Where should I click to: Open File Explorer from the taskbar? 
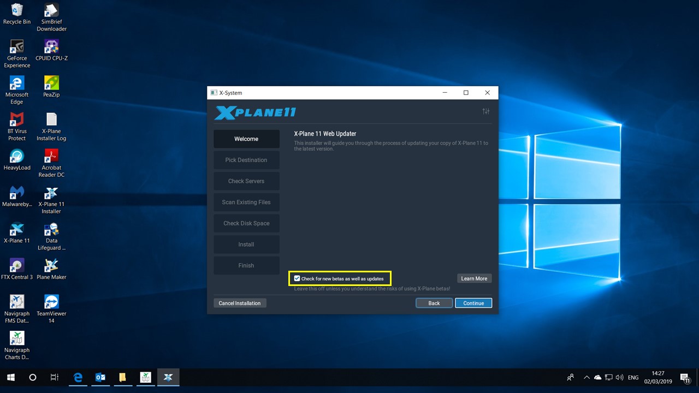(x=123, y=377)
